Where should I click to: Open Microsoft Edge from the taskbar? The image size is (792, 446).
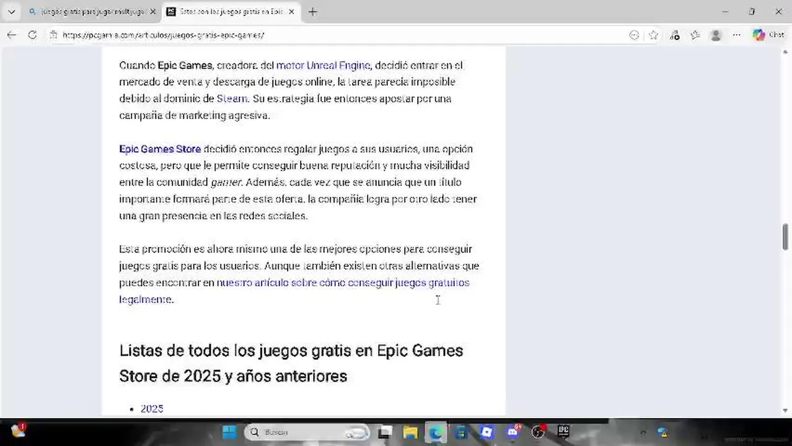click(436, 432)
